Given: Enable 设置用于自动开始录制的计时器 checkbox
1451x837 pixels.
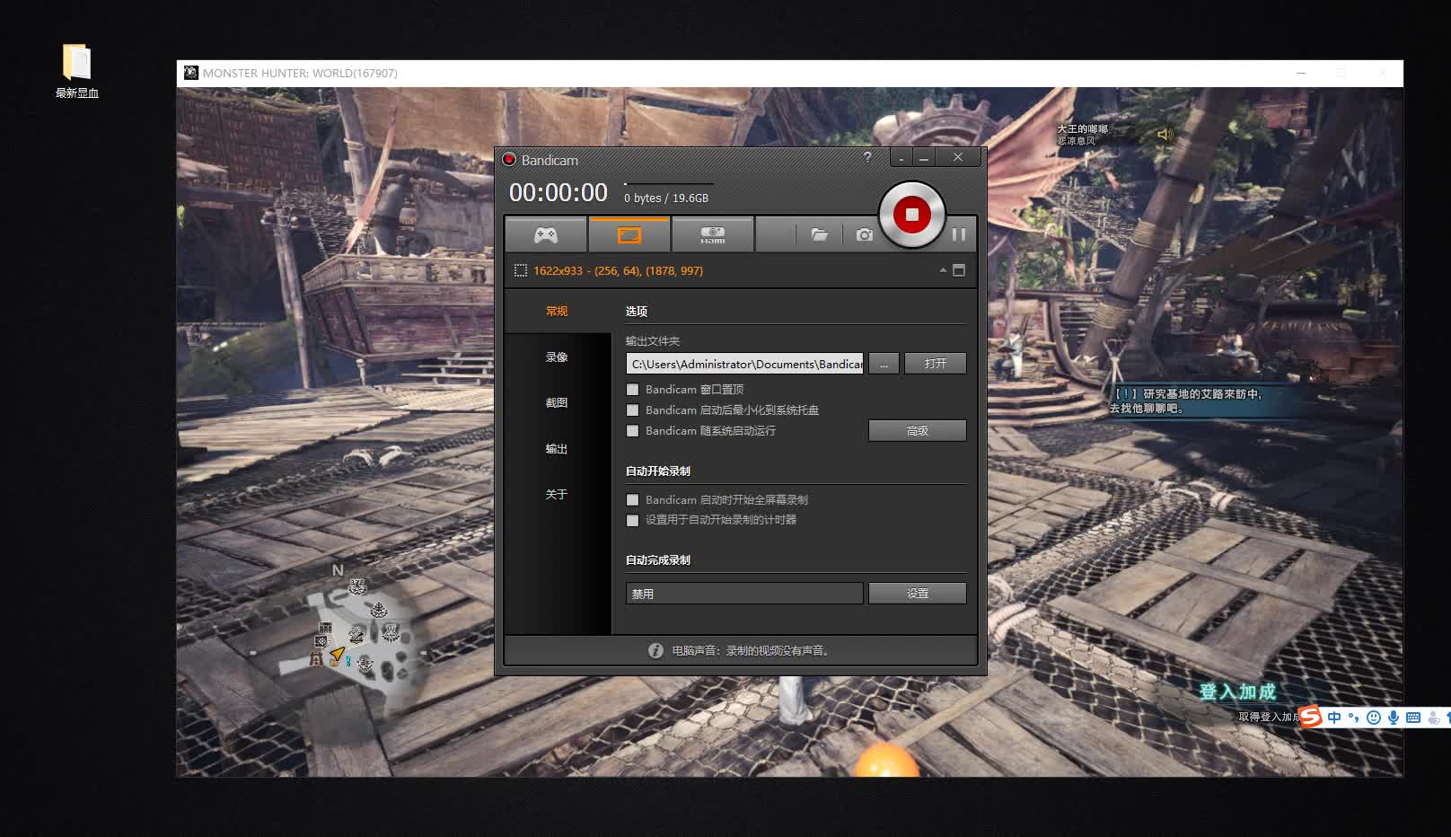Looking at the screenshot, I should (x=632, y=520).
